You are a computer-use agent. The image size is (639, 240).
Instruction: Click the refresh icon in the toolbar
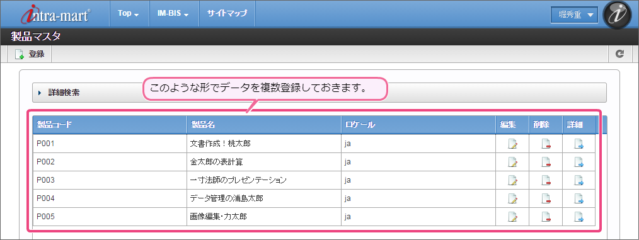(620, 54)
